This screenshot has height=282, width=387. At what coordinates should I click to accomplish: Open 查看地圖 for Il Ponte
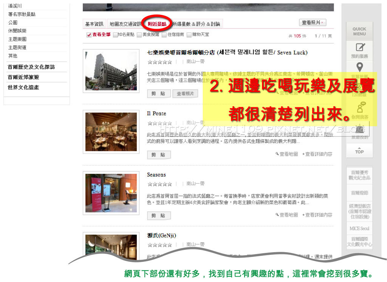point(286,154)
